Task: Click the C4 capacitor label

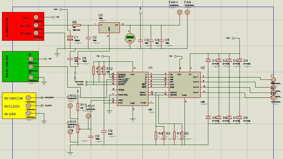Action: (157, 40)
